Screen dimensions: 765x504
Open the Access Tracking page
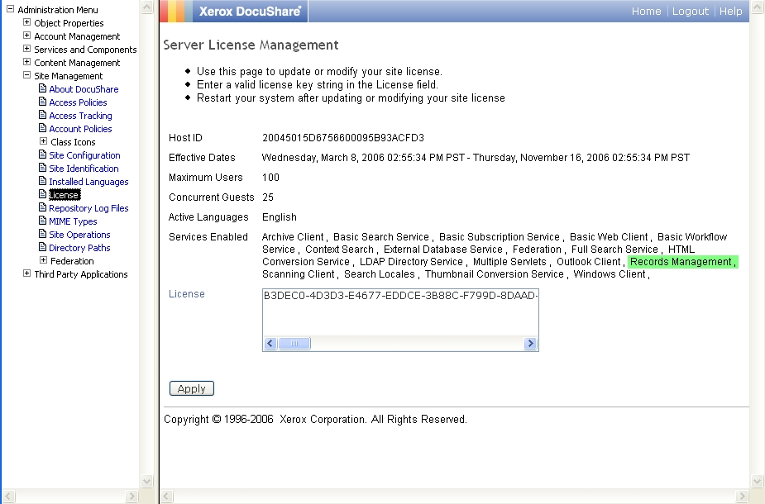[x=80, y=116]
